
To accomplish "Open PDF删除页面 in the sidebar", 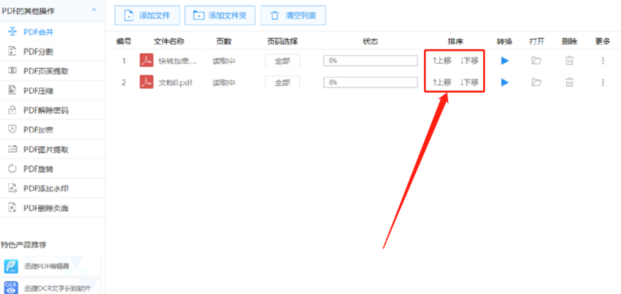I will point(52,209).
